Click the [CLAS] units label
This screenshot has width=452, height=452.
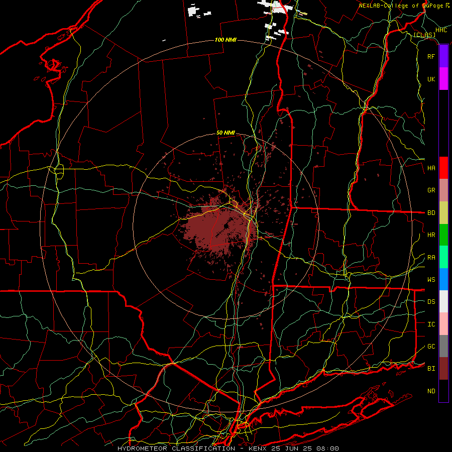tap(424, 35)
